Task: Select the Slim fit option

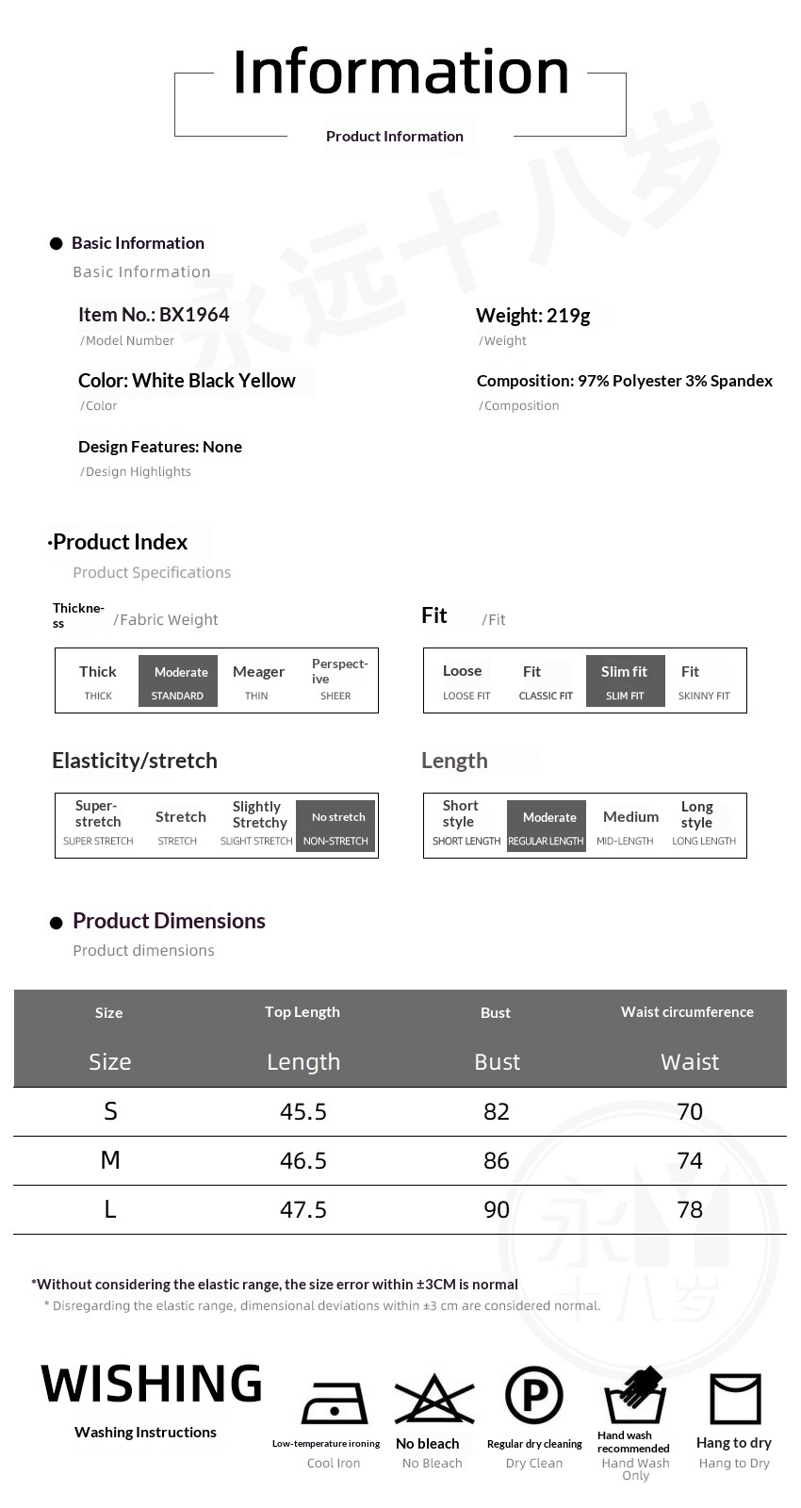Action: [625, 680]
